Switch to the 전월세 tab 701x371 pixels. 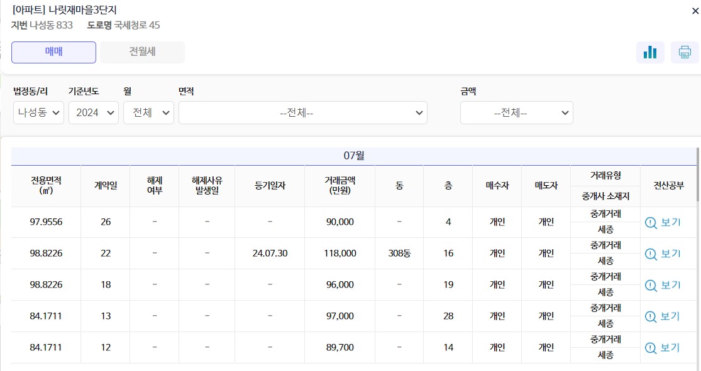click(141, 52)
